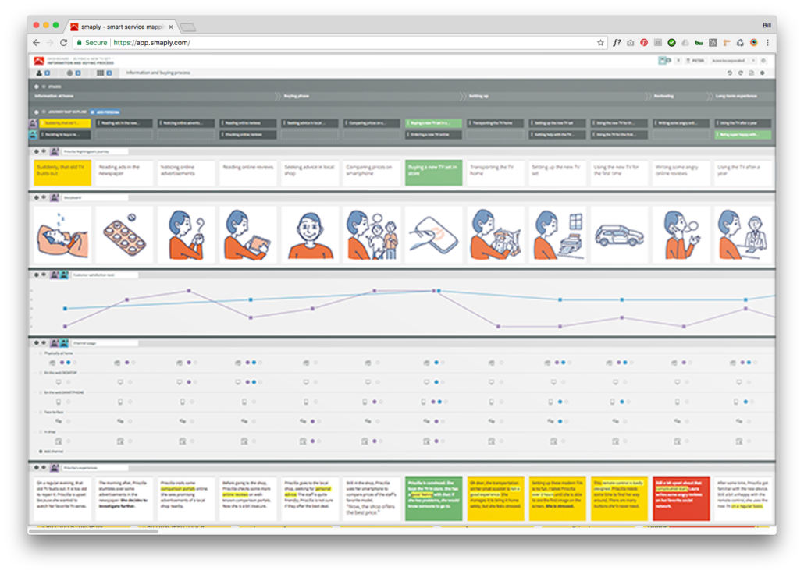Click the Add Persona button
The width and height of the screenshot is (804, 574).
pos(105,112)
